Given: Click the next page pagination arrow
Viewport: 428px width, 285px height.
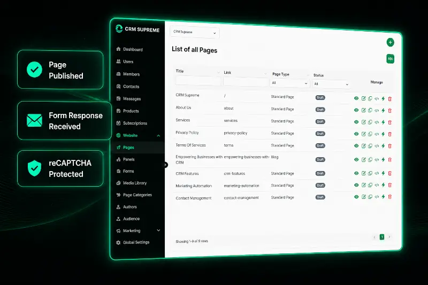Looking at the screenshot, I should [x=389, y=237].
